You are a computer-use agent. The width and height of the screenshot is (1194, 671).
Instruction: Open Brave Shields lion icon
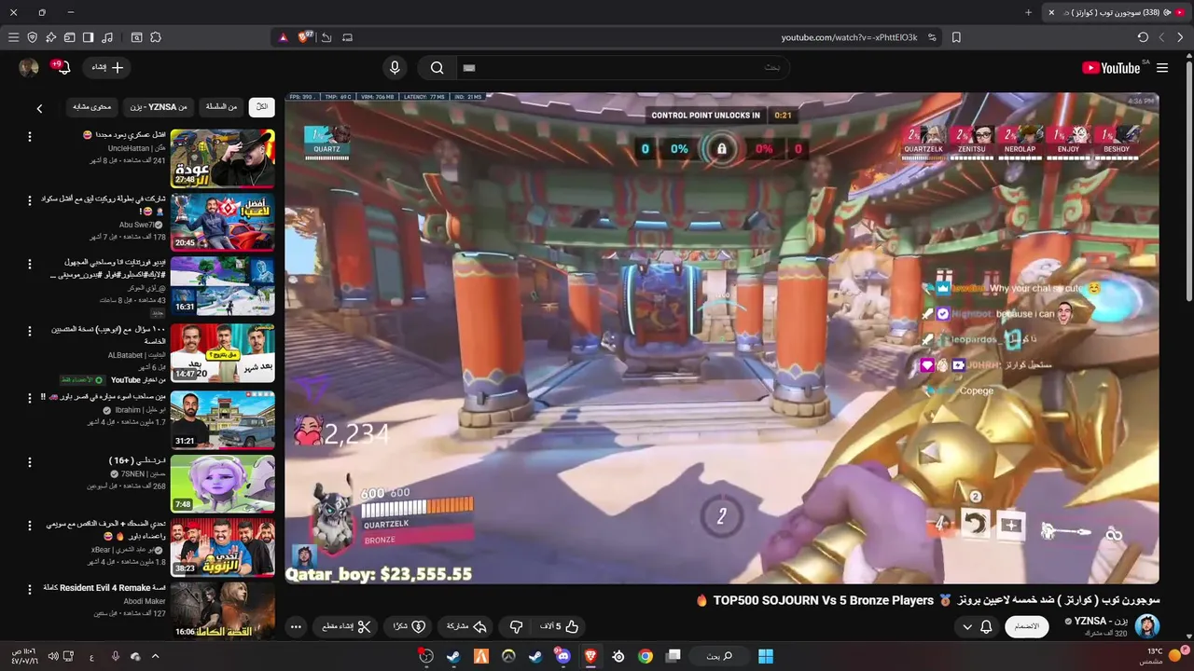click(305, 37)
